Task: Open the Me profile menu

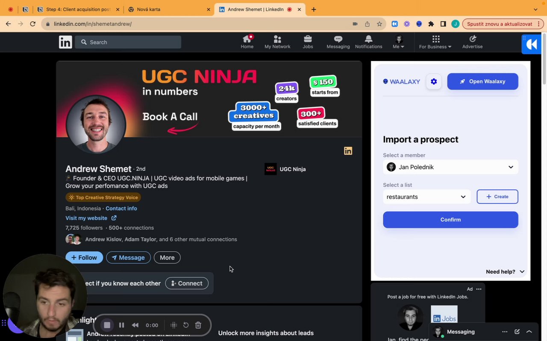Action: [x=399, y=42]
